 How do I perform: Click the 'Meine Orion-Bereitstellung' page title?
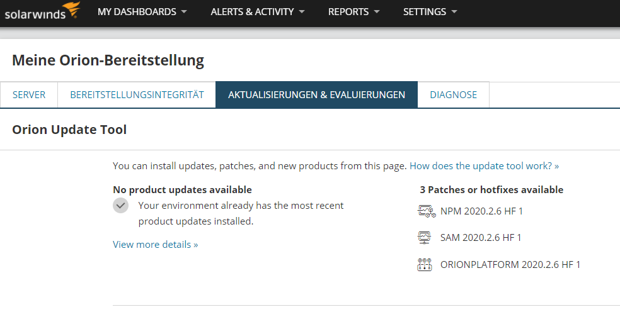pos(108,60)
